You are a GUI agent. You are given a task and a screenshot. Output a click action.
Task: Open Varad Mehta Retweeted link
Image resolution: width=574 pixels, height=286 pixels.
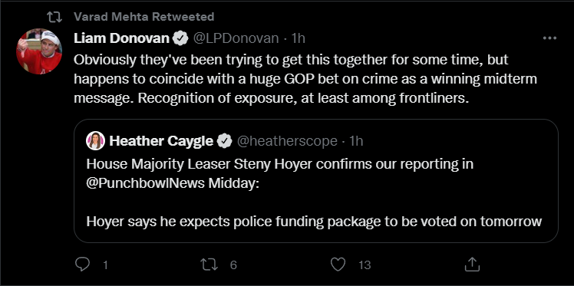pyautogui.click(x=143, y=17)
